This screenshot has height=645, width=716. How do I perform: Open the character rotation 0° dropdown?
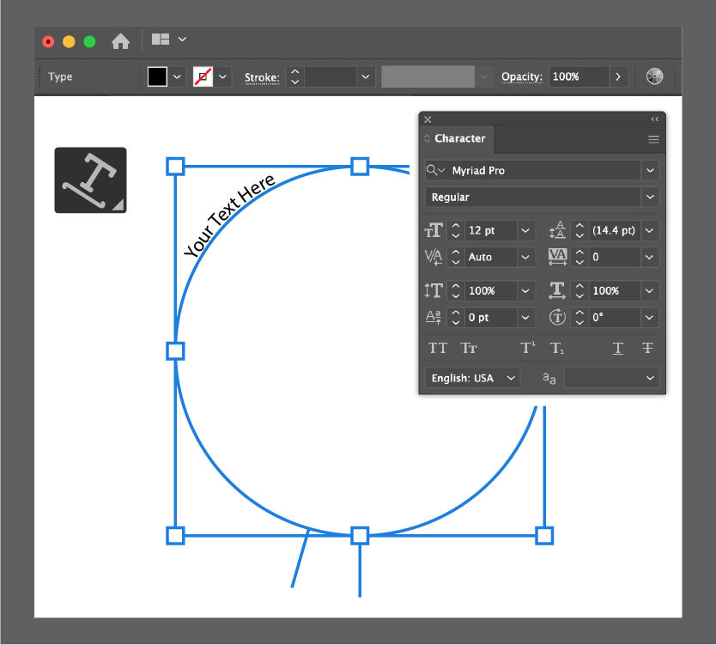click(649, 317)
